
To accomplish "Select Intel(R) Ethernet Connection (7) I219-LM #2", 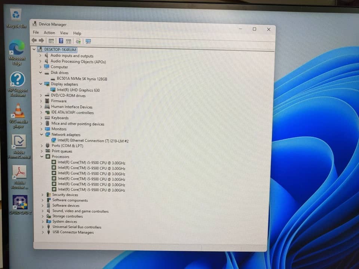I will click(x=93, y=141).
